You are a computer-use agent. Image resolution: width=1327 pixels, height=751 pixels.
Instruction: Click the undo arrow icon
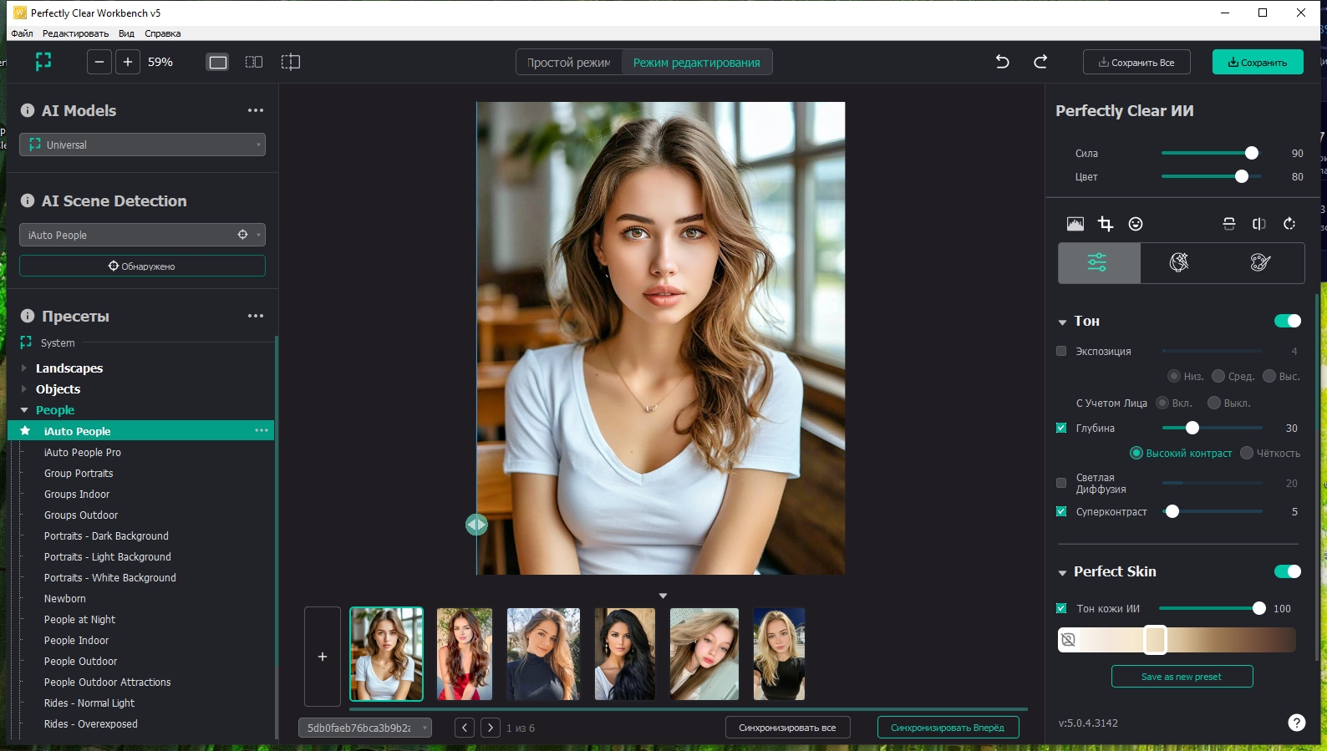click(x=1002, y=62)
